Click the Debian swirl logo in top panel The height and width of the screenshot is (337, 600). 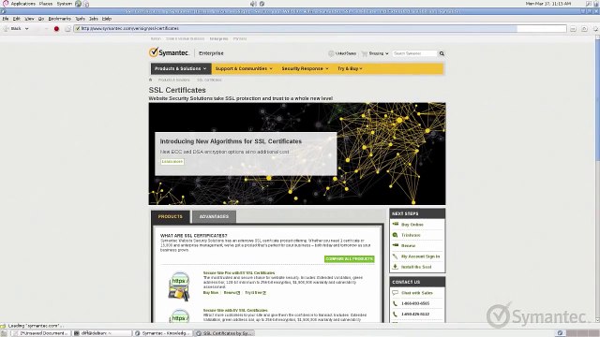tap(6, 4)
